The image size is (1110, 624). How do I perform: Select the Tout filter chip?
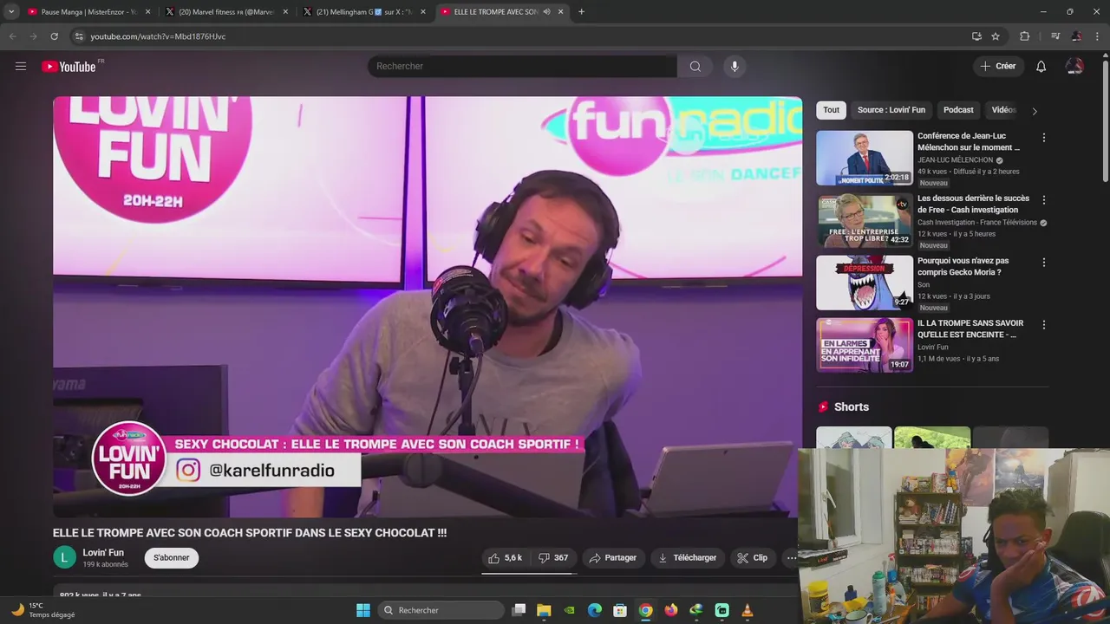coord(831,110)
